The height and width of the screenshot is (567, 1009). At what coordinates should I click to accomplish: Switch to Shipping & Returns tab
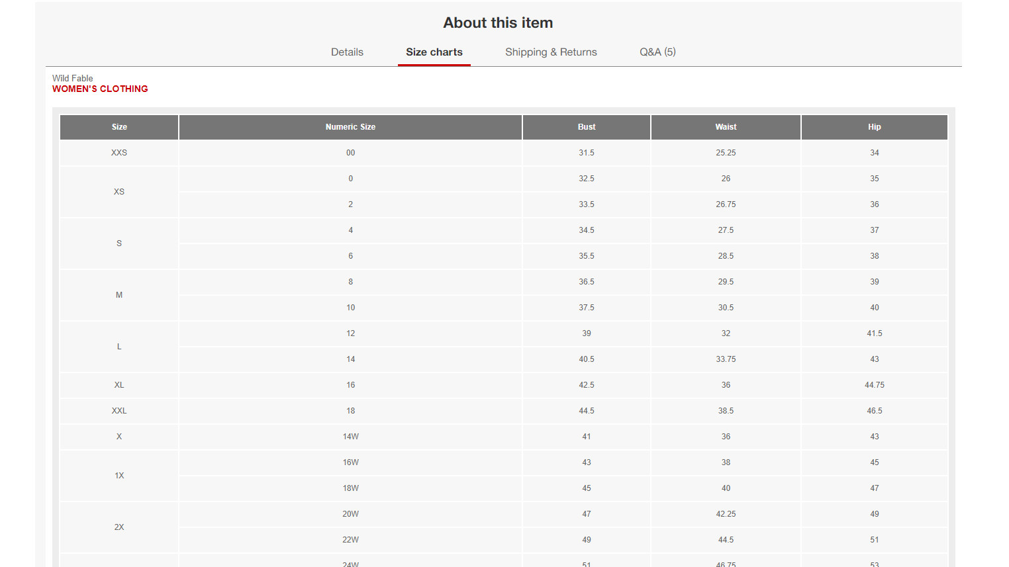(551, 52)
